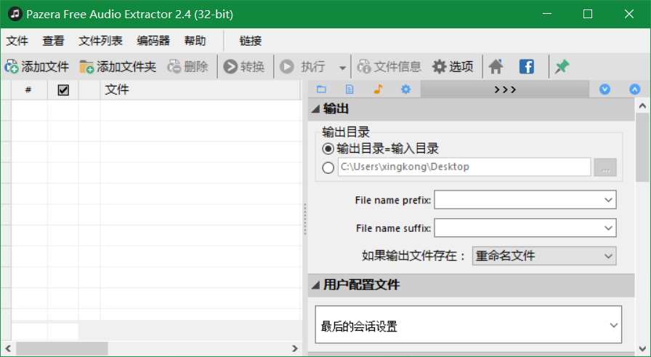This screenshot has width=651, height=357.
Task: Toggle the select-all checkbox in the file list header
Action: (x=63, y=89)
